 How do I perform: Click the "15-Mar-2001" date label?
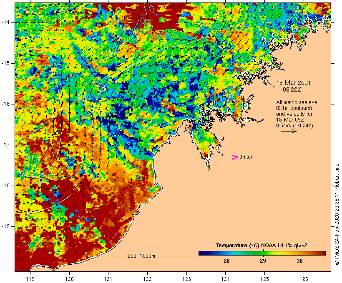click(293, 83)
